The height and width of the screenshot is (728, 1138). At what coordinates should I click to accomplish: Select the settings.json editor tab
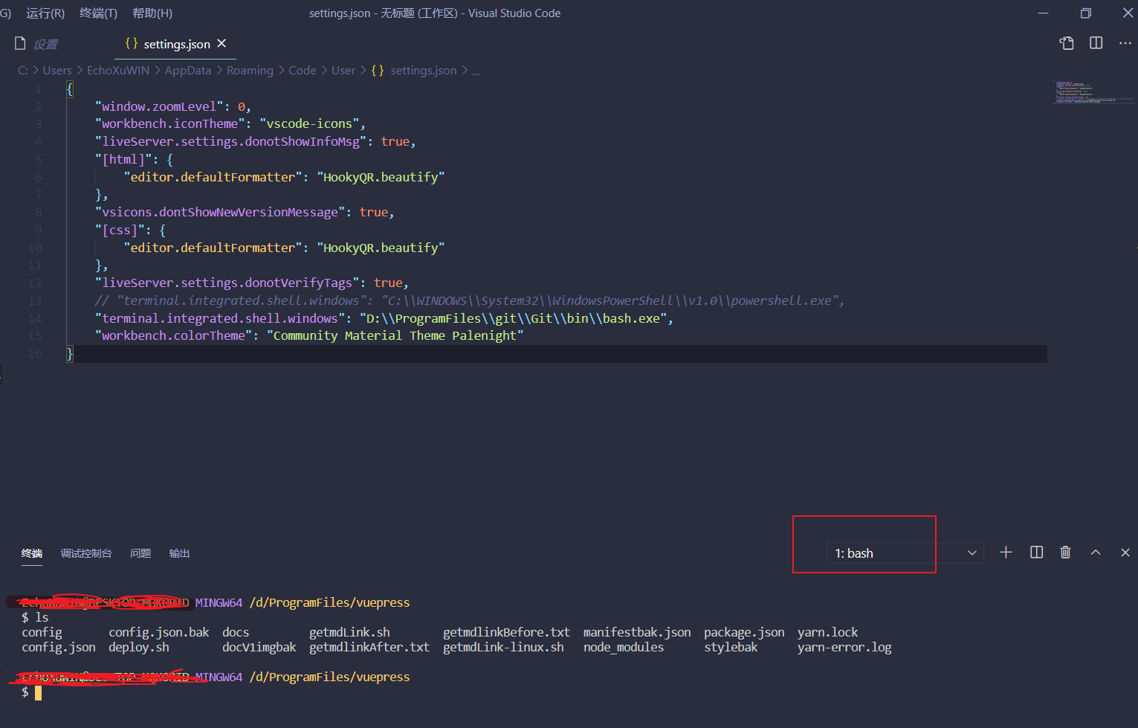[177, 45]
